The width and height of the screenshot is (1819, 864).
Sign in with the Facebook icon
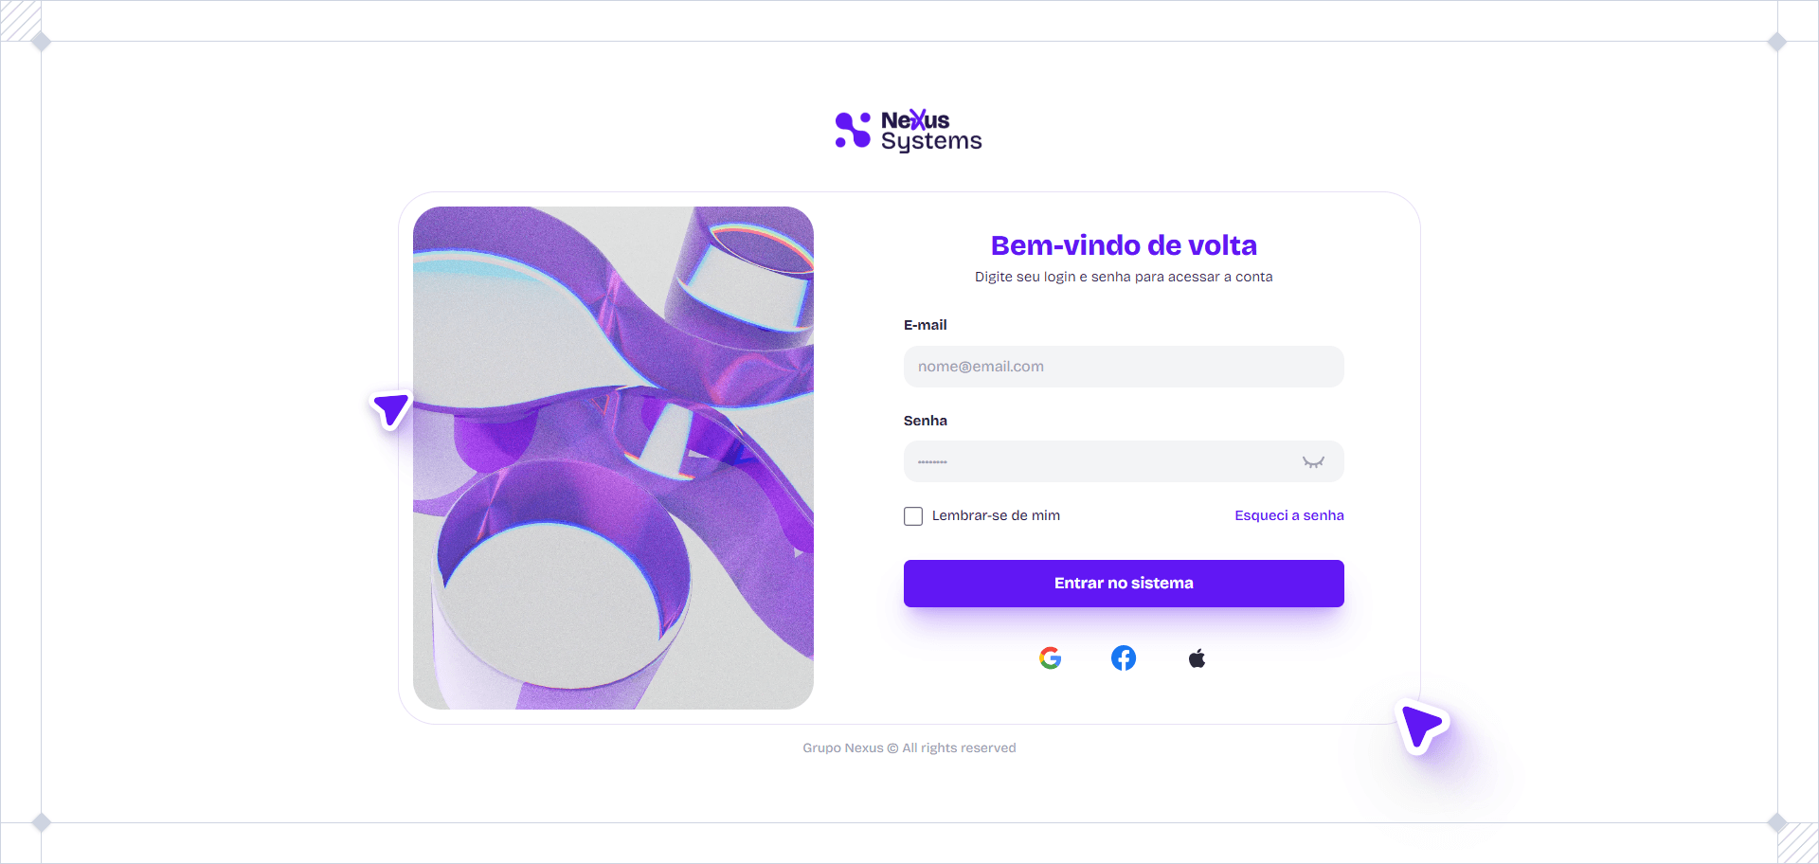coord(1124,658)
